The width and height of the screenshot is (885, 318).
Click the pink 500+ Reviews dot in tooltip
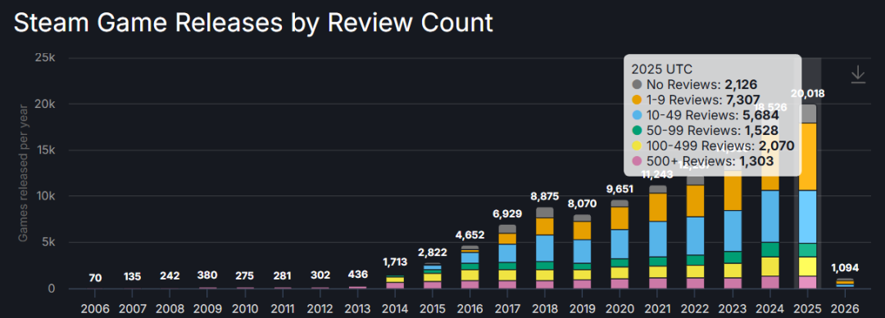[638, 161]
